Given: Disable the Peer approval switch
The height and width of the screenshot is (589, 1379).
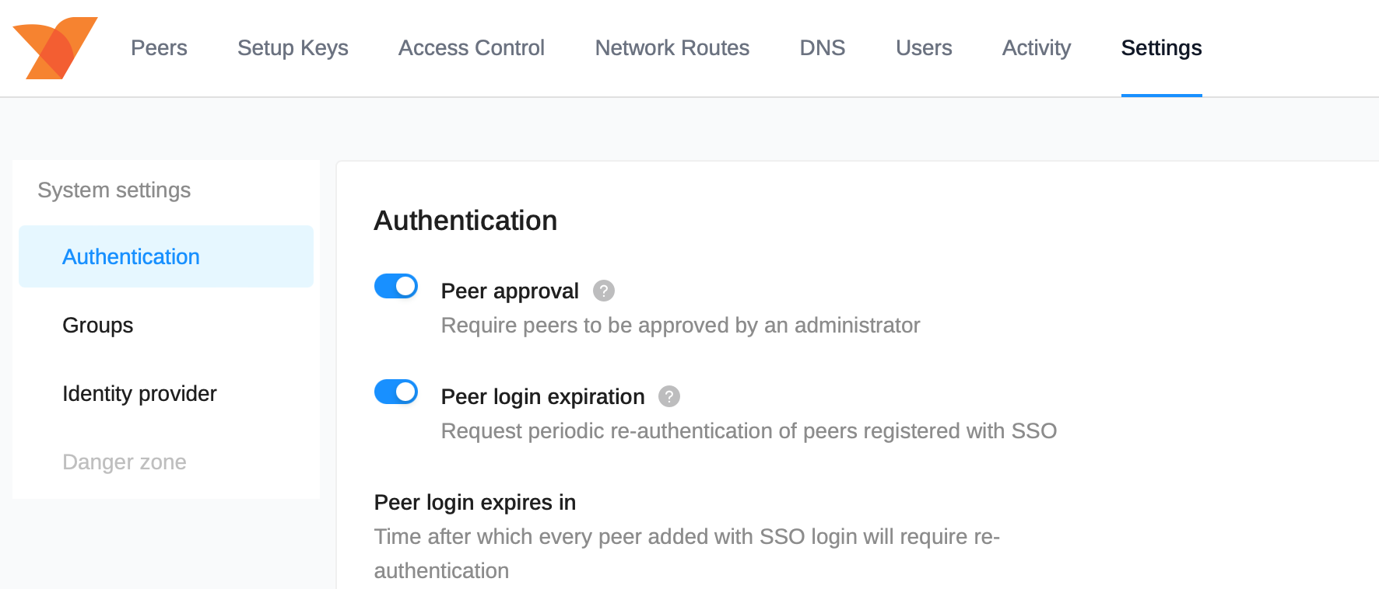Looking at the screenshot, I should coord(396,287).
